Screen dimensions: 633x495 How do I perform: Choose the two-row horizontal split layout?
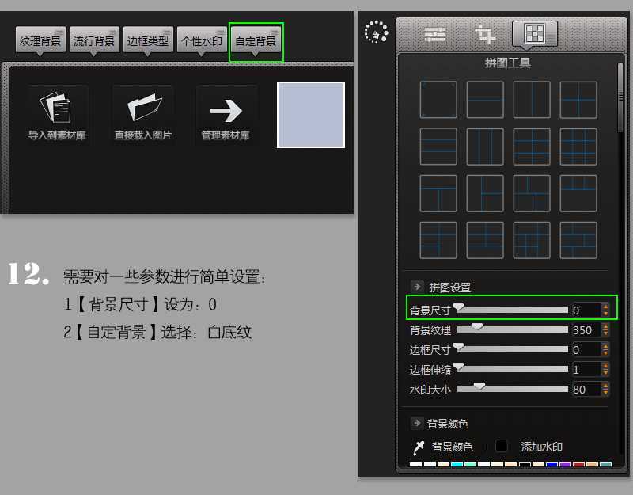485,100
